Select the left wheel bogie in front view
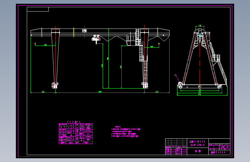250x162 pixels. click(55, 85)
